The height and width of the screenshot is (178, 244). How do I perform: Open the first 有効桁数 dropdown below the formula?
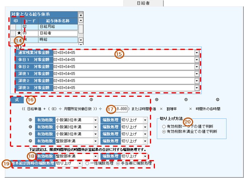click(95, 120)
